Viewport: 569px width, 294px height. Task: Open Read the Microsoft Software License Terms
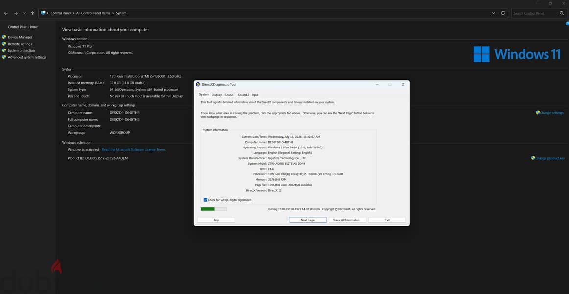pos(134,149)
